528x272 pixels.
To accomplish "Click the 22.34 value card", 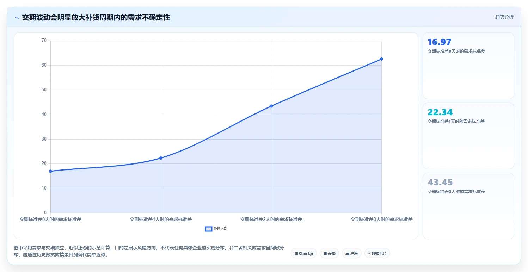I will [x=468, y=136].
